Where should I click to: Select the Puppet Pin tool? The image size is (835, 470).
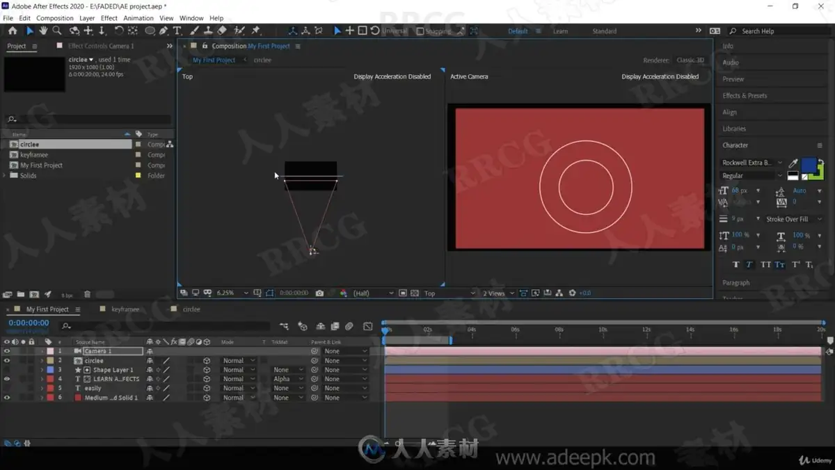point(255,31)
